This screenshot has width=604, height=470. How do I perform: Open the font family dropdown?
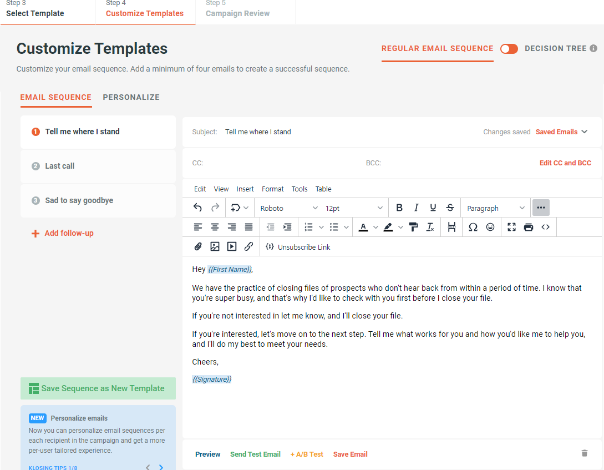pyautogui.click(x=288, y=208)
